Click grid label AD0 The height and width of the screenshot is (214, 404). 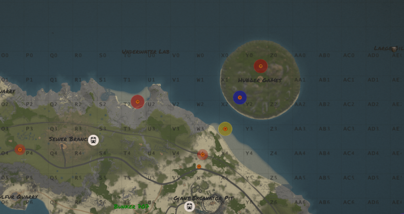tap(373, 55)
